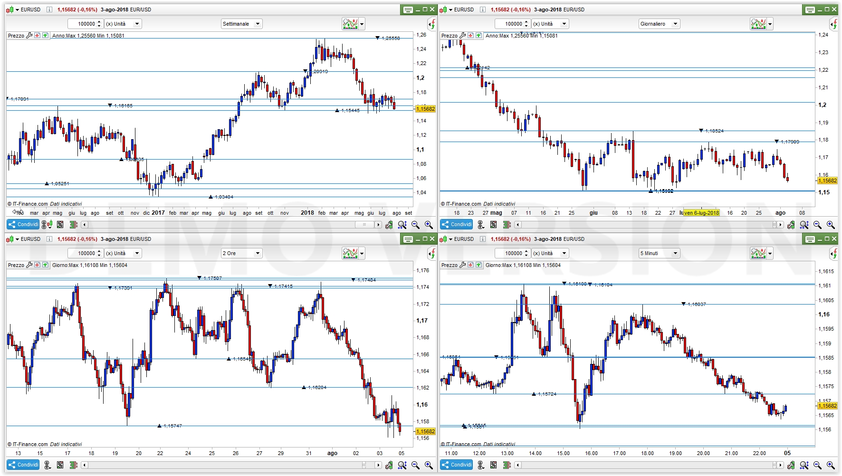Click the scroll-left arrow on the Settimanale chart

point(85,225)
